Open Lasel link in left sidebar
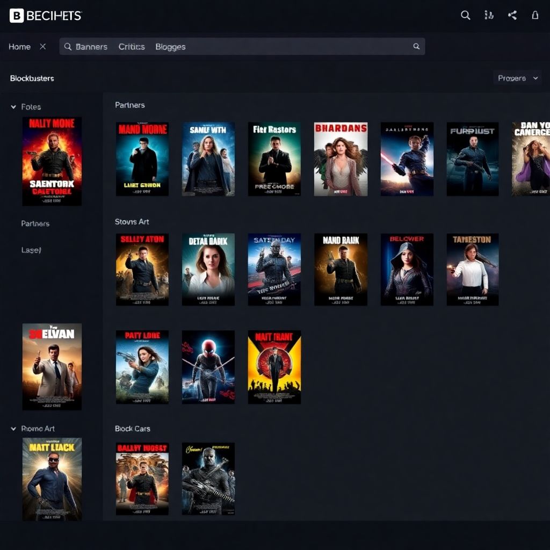The image size is (550, 550). (31, 250)
